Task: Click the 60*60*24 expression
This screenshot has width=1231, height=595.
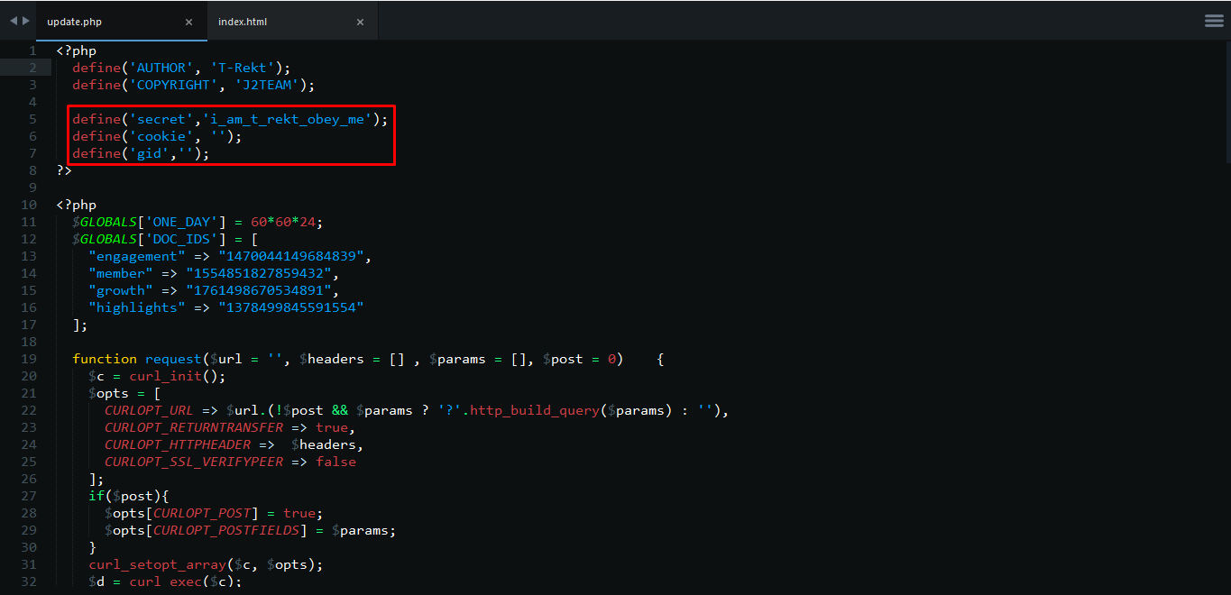Action: coord(283,223)
